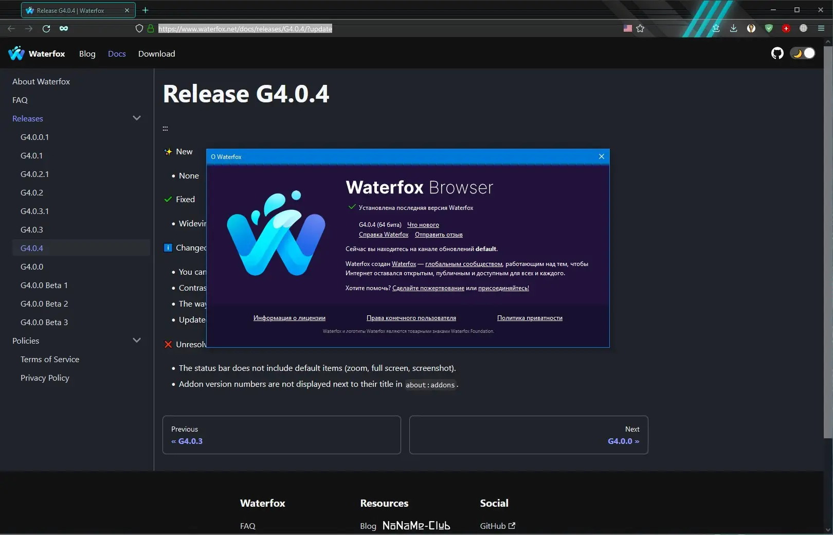Open release G4.0.3 in sidebar list

(32, 230)
